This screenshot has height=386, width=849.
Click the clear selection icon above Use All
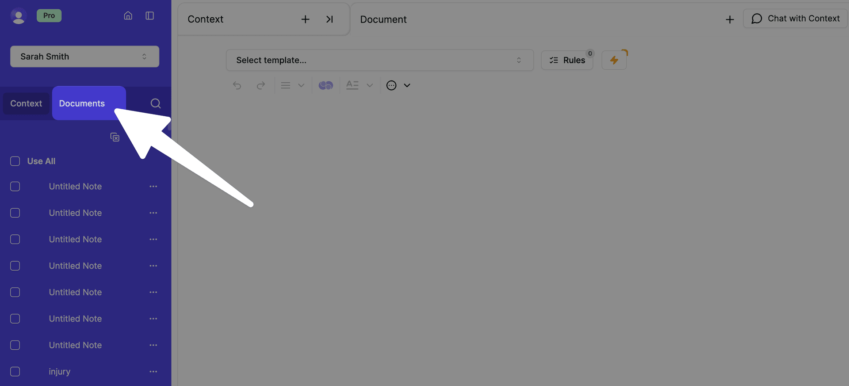pos(115,138)
